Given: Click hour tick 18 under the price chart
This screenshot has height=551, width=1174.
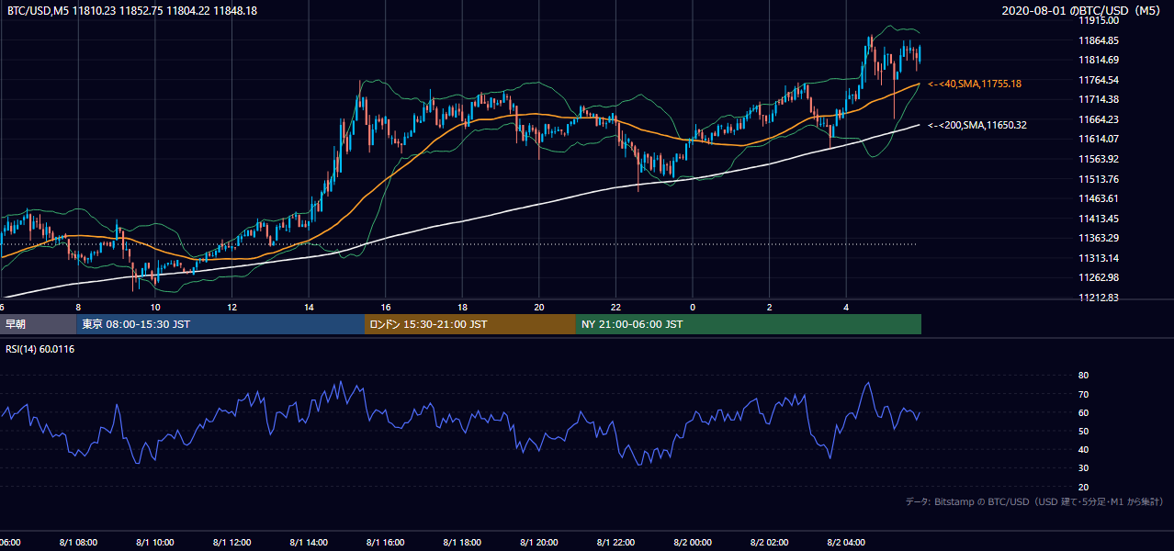Looking at the screenshot, I should [x=463, y=307].
